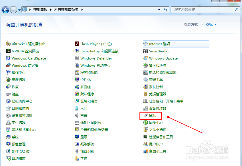Click the 同步中心 icon

click(x=146, y=122)
